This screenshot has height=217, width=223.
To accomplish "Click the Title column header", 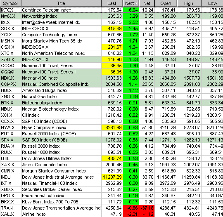I will tap(61, 3).
